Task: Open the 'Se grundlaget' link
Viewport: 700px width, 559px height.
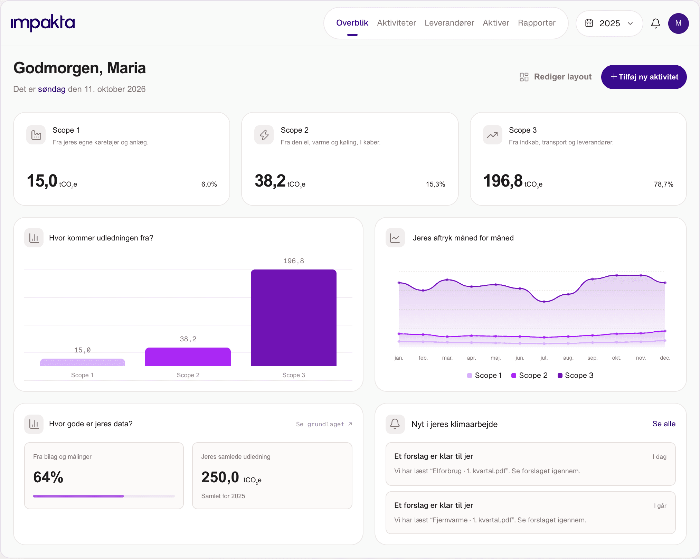Action: pos(324,424)
